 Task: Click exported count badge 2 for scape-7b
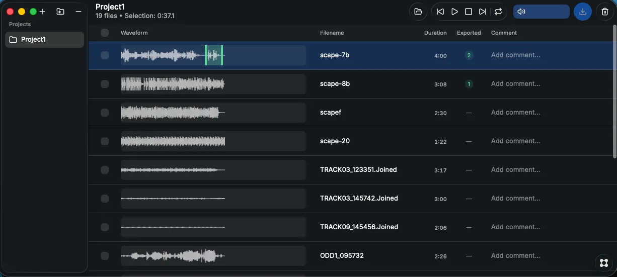[x=469, y=55]
